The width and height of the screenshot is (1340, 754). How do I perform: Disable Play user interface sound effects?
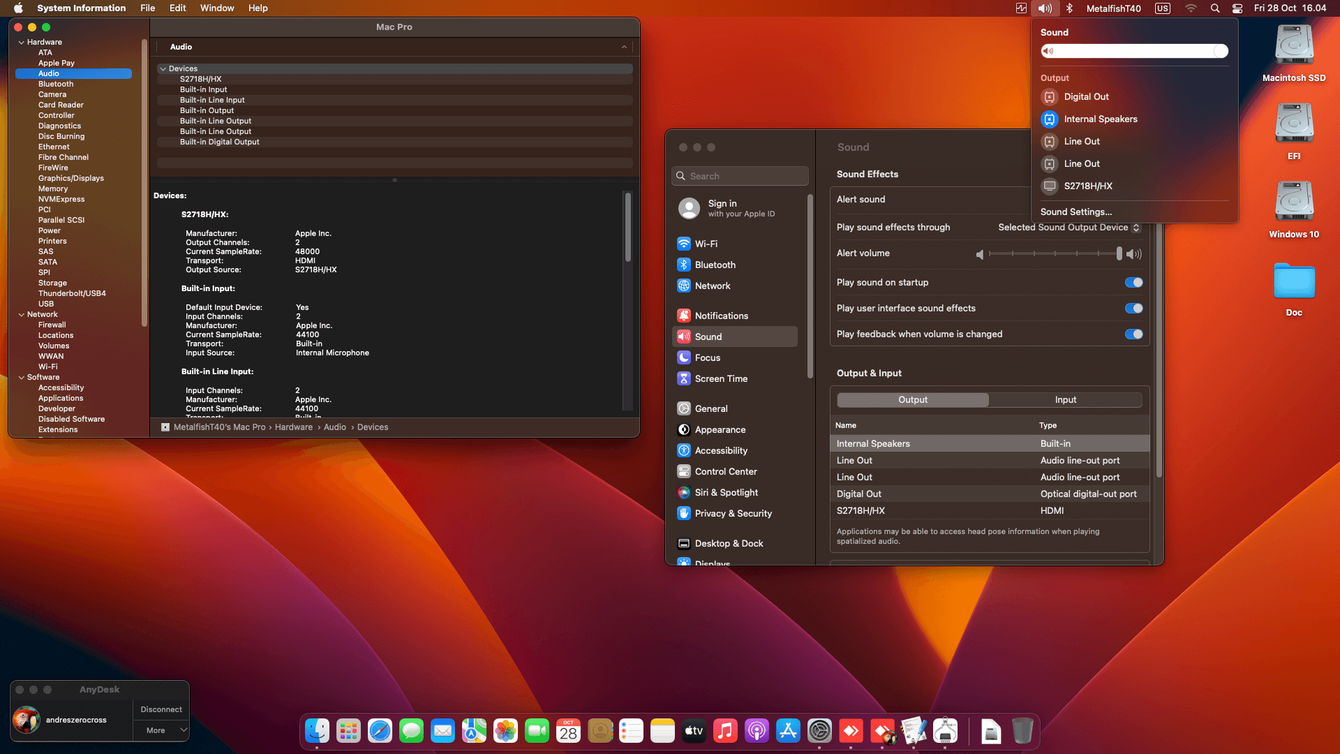point(1133,309)
